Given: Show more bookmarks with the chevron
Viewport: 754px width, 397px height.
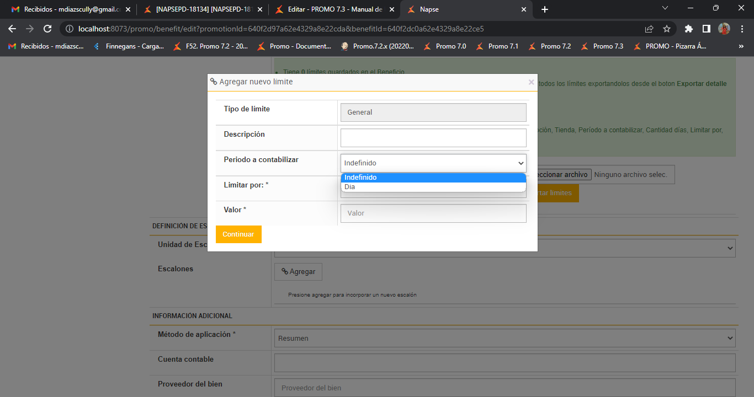Looking at the screenshot, I should 741,46.
